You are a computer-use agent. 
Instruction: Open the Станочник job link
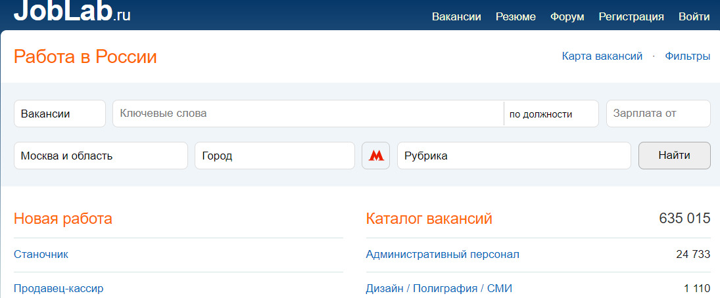click(41, 254)
